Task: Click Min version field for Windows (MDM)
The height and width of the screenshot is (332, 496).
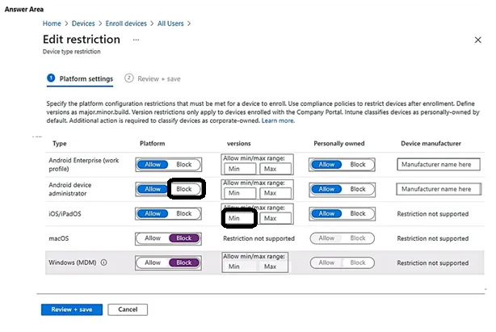Action: pos(239,267)
